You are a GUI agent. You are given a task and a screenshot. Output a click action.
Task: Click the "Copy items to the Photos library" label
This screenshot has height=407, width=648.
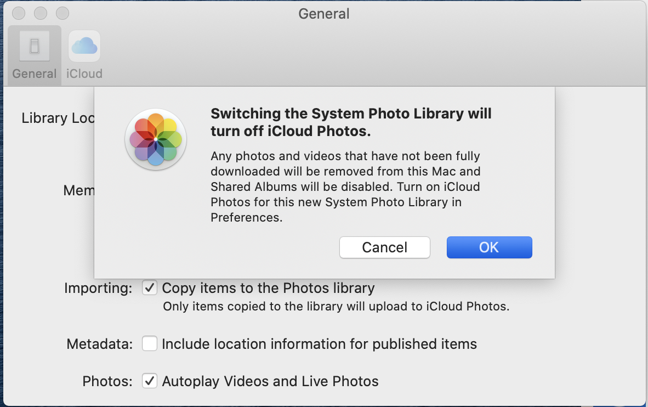point(268,288)
